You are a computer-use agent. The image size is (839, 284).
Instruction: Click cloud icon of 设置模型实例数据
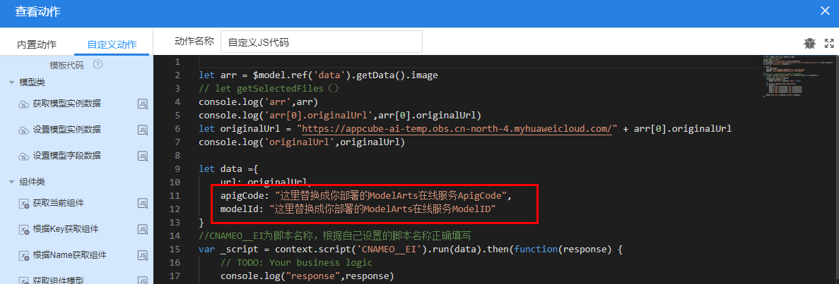tap(23, 130)
